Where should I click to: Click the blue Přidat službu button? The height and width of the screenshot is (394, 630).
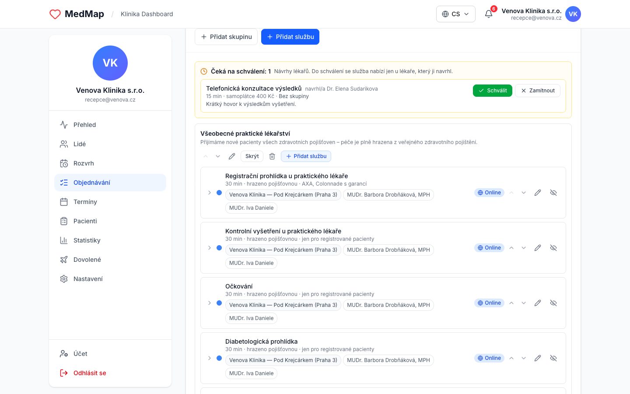click(x=290, y=37)
